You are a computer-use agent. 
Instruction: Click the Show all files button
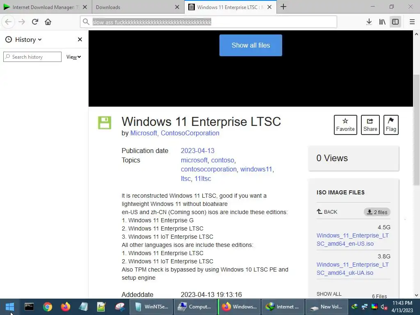pos(251,45)
